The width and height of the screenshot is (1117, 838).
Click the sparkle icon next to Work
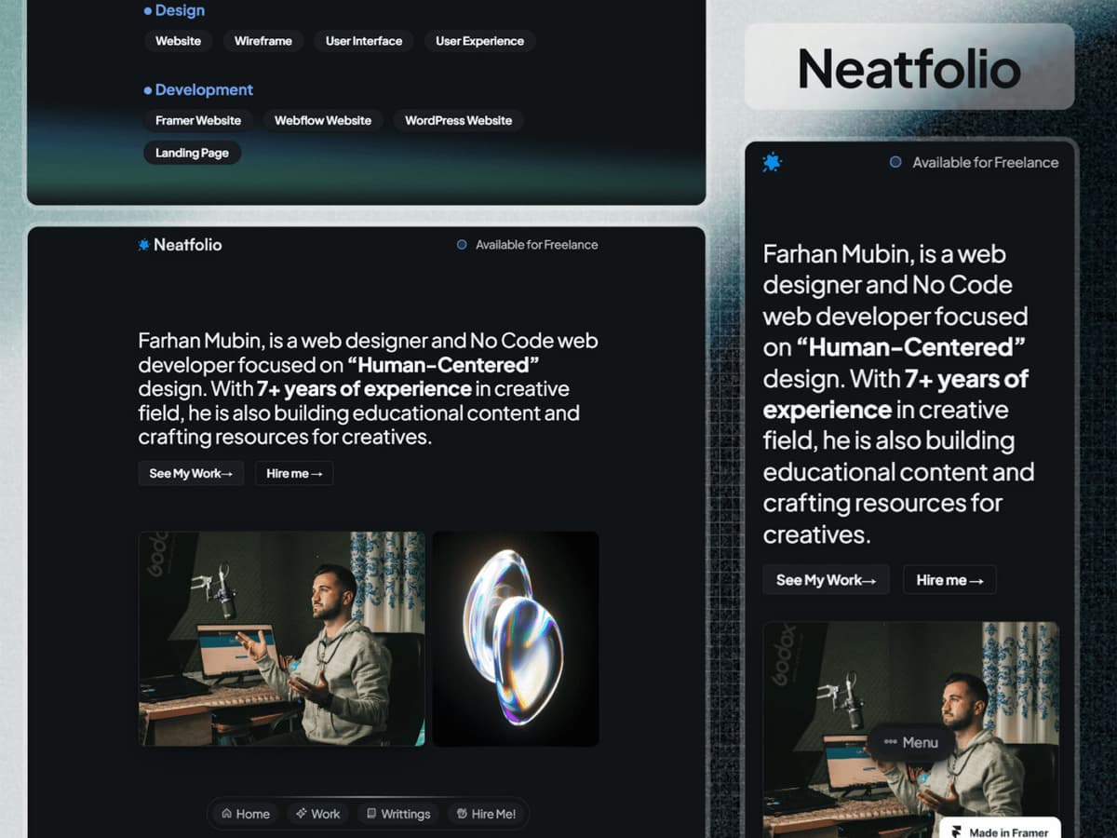(x=300, y=814)
